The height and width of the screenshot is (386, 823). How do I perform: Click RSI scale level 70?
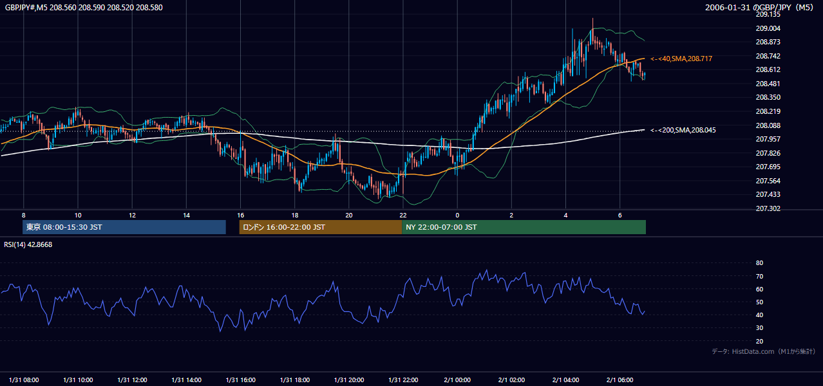click(x=759, y=276)
